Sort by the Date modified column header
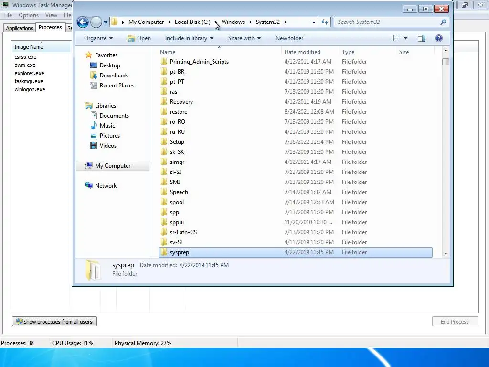489x367 pixels. coord(302,52)
